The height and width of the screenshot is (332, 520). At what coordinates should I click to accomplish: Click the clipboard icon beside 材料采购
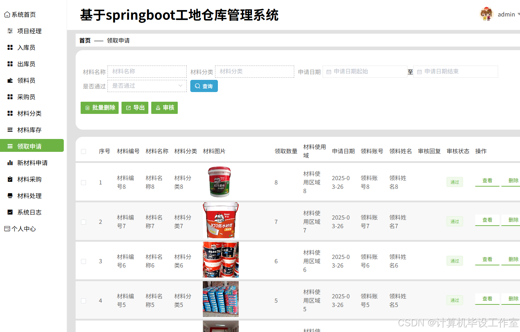(x=10, y=179)
